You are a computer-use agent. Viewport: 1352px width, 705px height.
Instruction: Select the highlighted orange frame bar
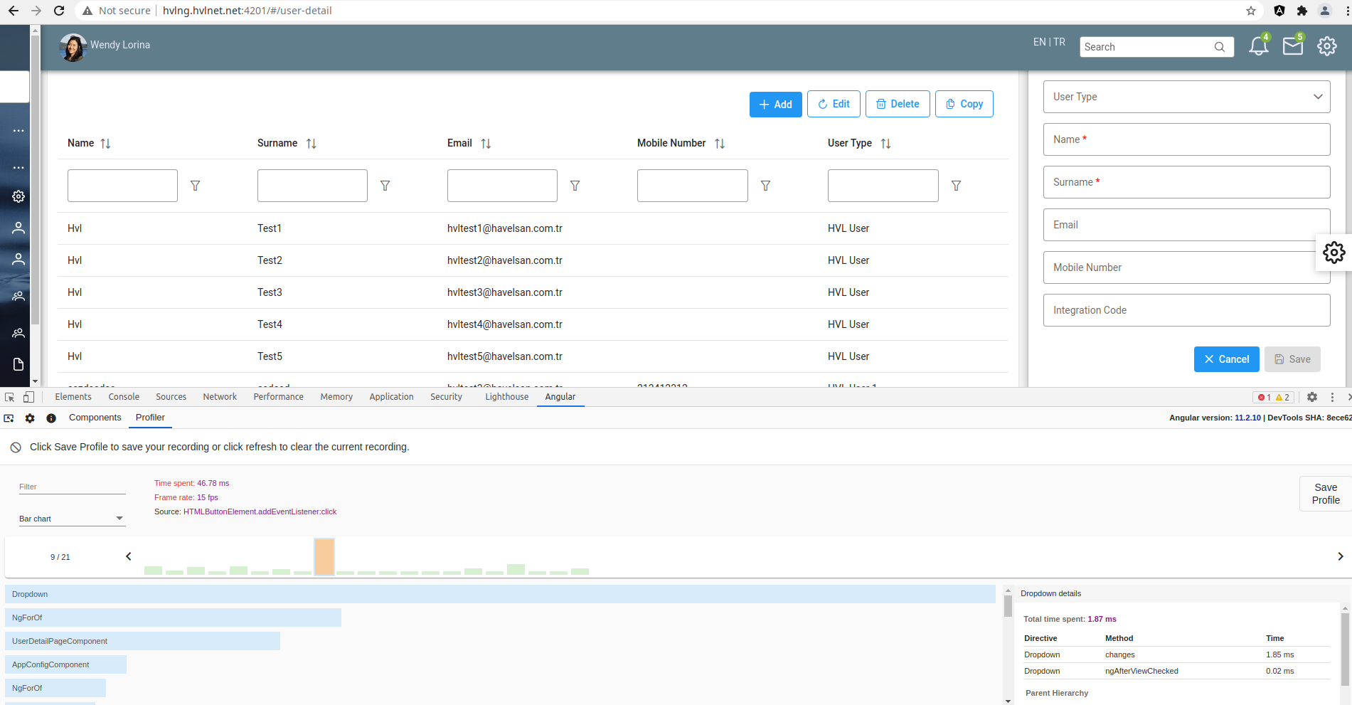coord(324,557)
